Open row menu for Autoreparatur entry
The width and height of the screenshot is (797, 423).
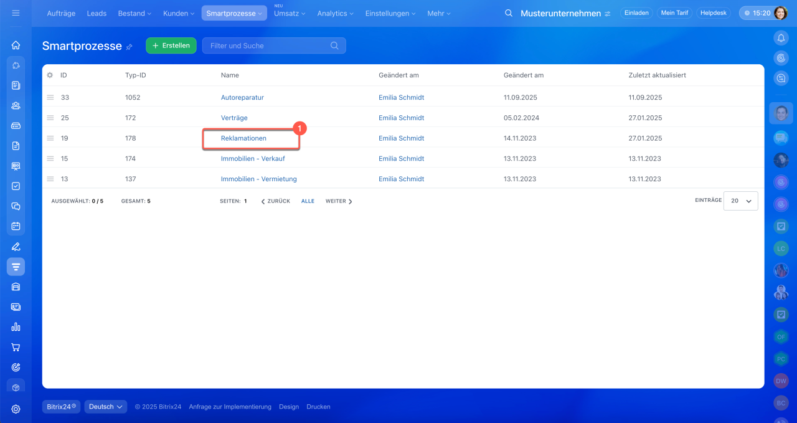[50, 98]
